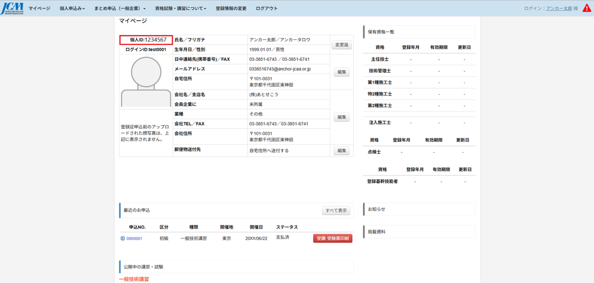Screen dimensions: 594x283
Task: Click 掲載資料 panel header
Action: [x=419, y=232]
